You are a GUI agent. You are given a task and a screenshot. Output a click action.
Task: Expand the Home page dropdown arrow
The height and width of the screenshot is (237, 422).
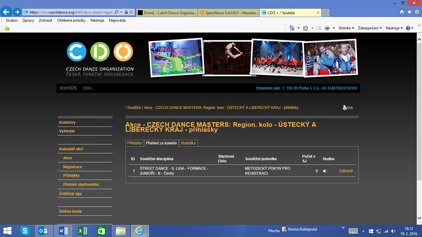[x=298, y=28]
